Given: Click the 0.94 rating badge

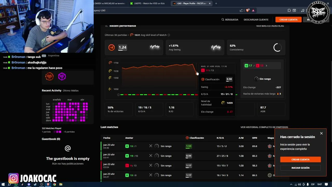Looking at the screenshot, I should 189,156.
